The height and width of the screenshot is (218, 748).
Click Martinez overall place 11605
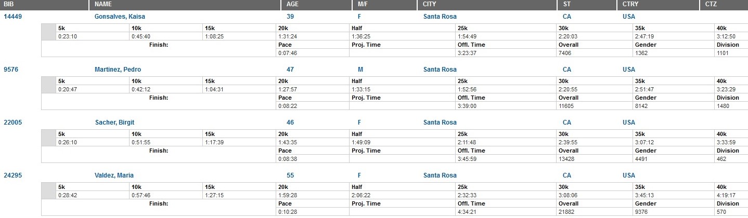pos(566,106)
